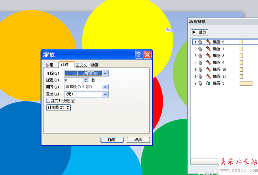Click mouse trigger icon of 椭圆 3
This screenshot has height=175, width=258.
pos(200,83)
